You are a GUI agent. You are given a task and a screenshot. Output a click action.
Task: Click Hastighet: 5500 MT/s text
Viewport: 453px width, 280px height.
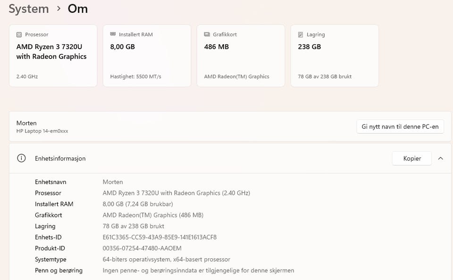[x=136, y=76]
